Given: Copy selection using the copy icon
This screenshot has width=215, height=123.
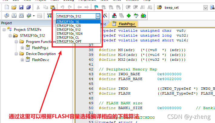Looking at the screenshot, I should (45, 7).
